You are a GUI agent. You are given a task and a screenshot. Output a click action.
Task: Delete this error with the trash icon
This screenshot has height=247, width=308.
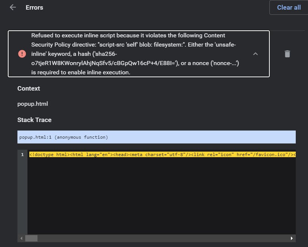(x=287, y=54)
